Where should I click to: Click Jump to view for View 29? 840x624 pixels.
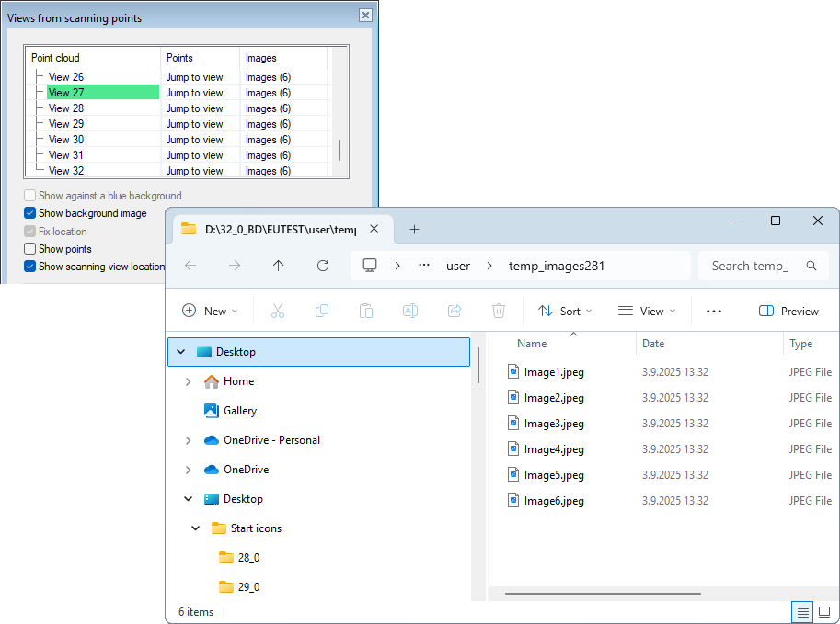(x=194, y=124)
